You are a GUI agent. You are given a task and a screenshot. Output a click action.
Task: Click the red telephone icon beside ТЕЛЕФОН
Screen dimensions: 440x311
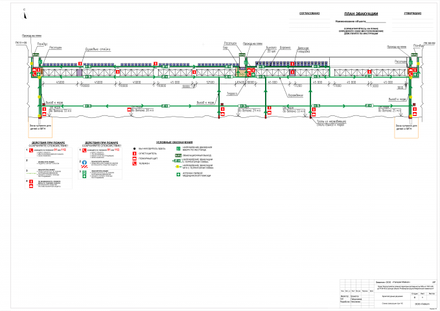134,163
